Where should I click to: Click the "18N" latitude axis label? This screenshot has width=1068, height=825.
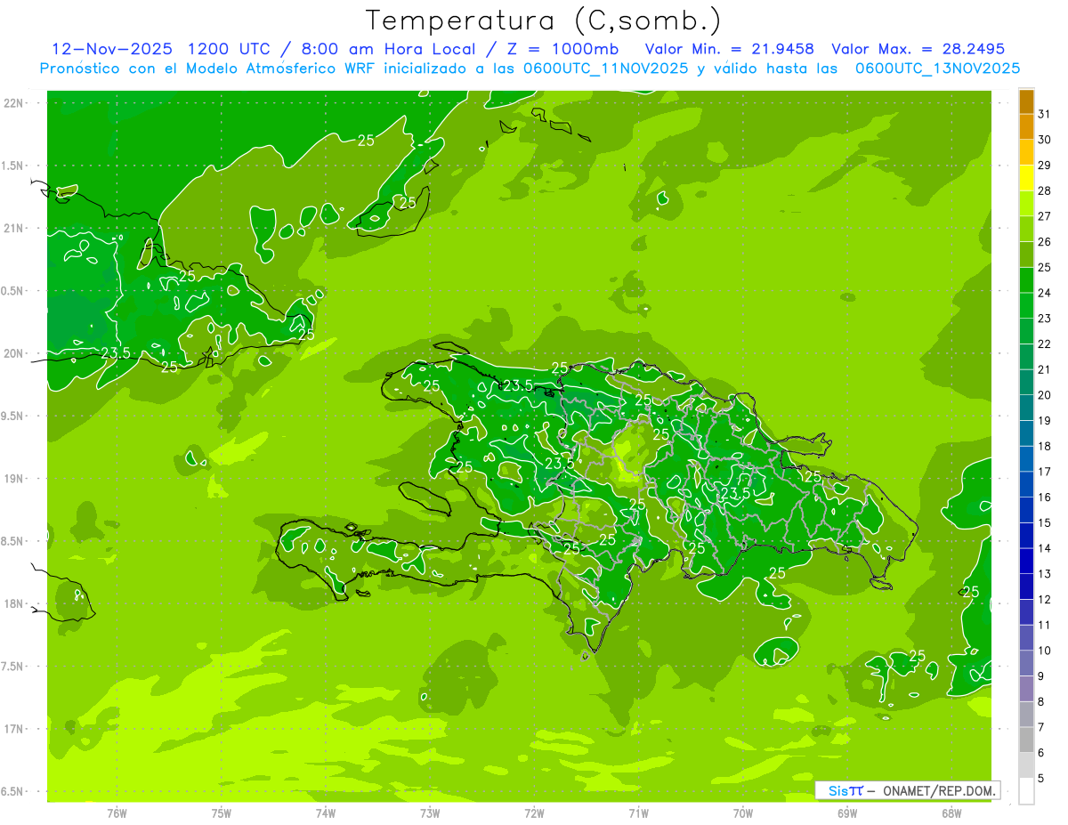[x=12, y=603]
